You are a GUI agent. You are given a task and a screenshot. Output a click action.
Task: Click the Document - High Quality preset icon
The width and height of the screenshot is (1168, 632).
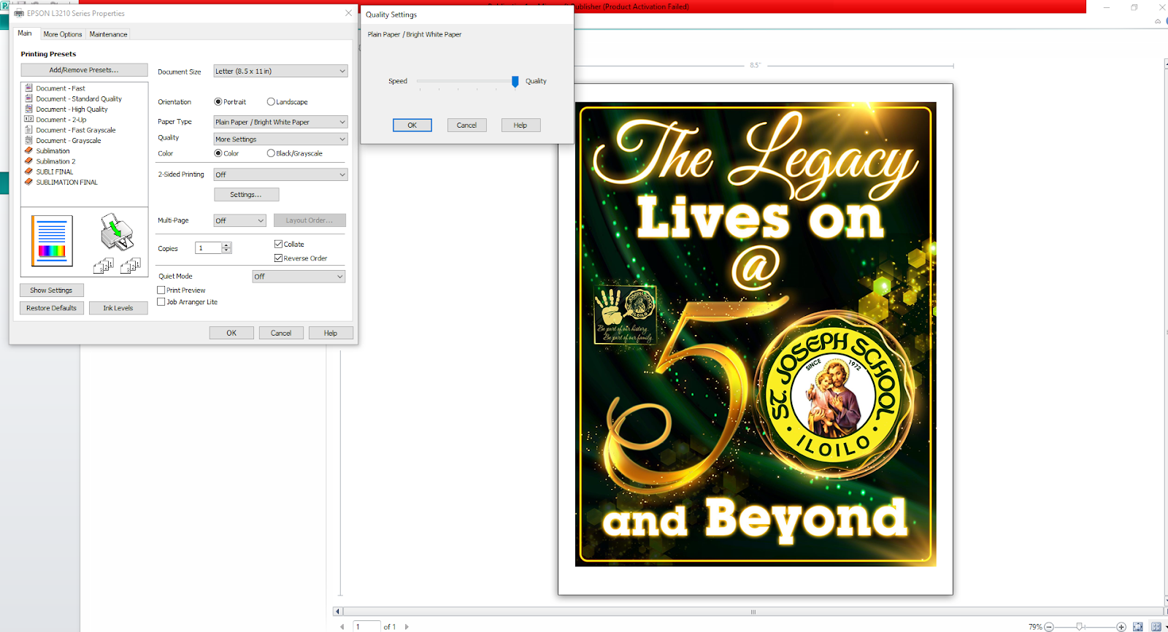click(28, 109)
